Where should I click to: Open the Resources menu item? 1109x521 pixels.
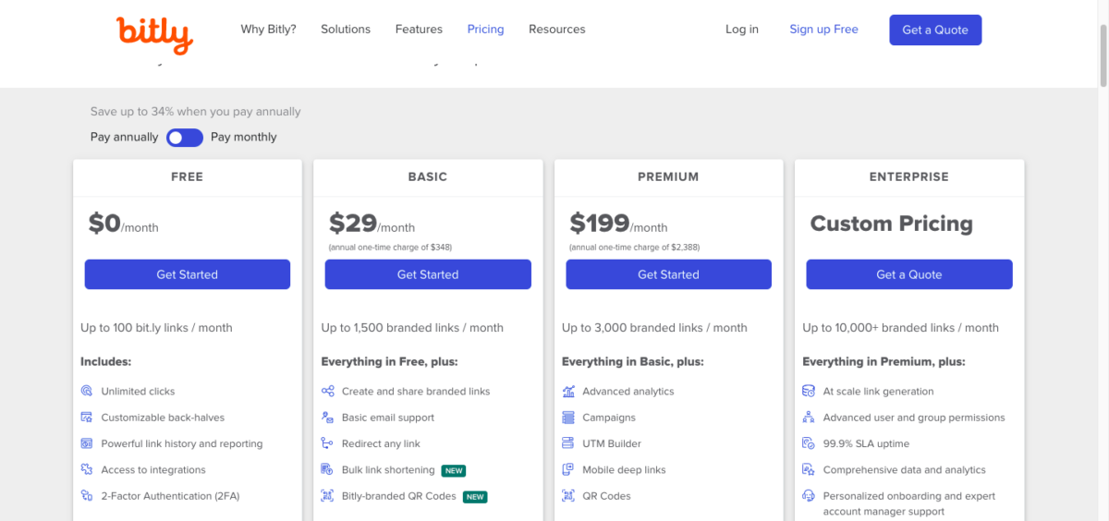(556, 30)
